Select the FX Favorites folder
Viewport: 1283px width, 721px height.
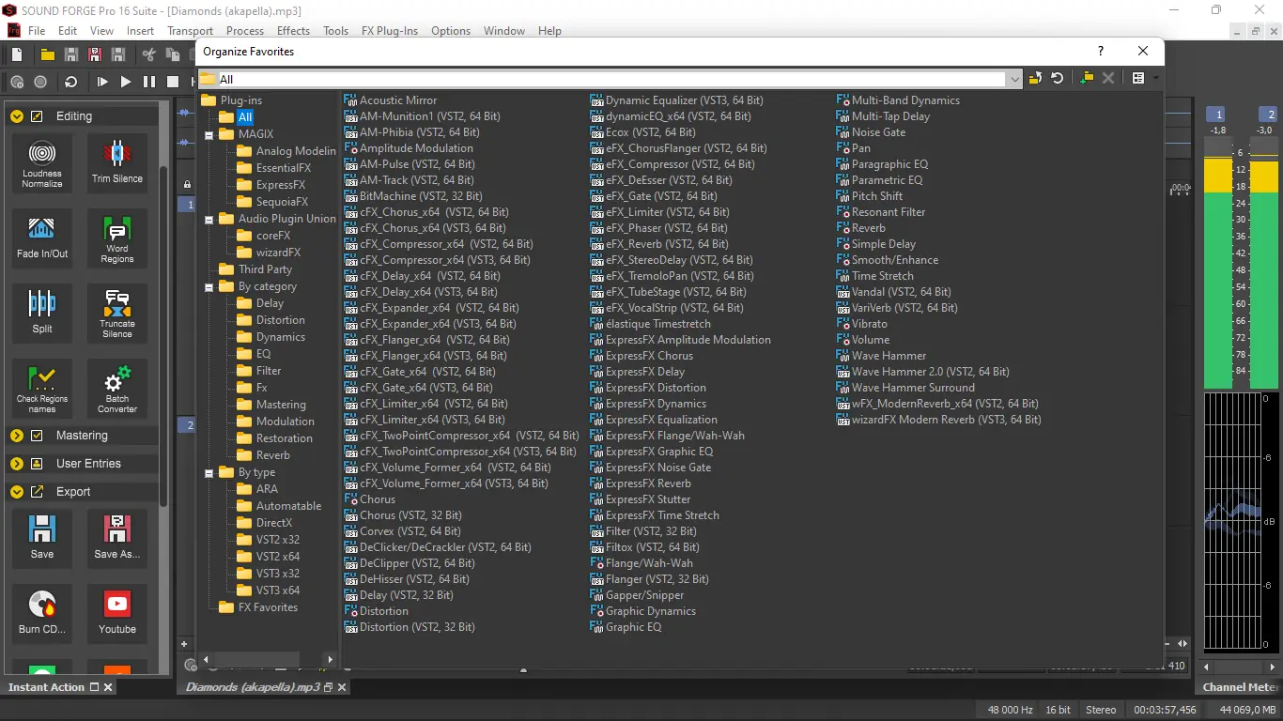[258, 607]
